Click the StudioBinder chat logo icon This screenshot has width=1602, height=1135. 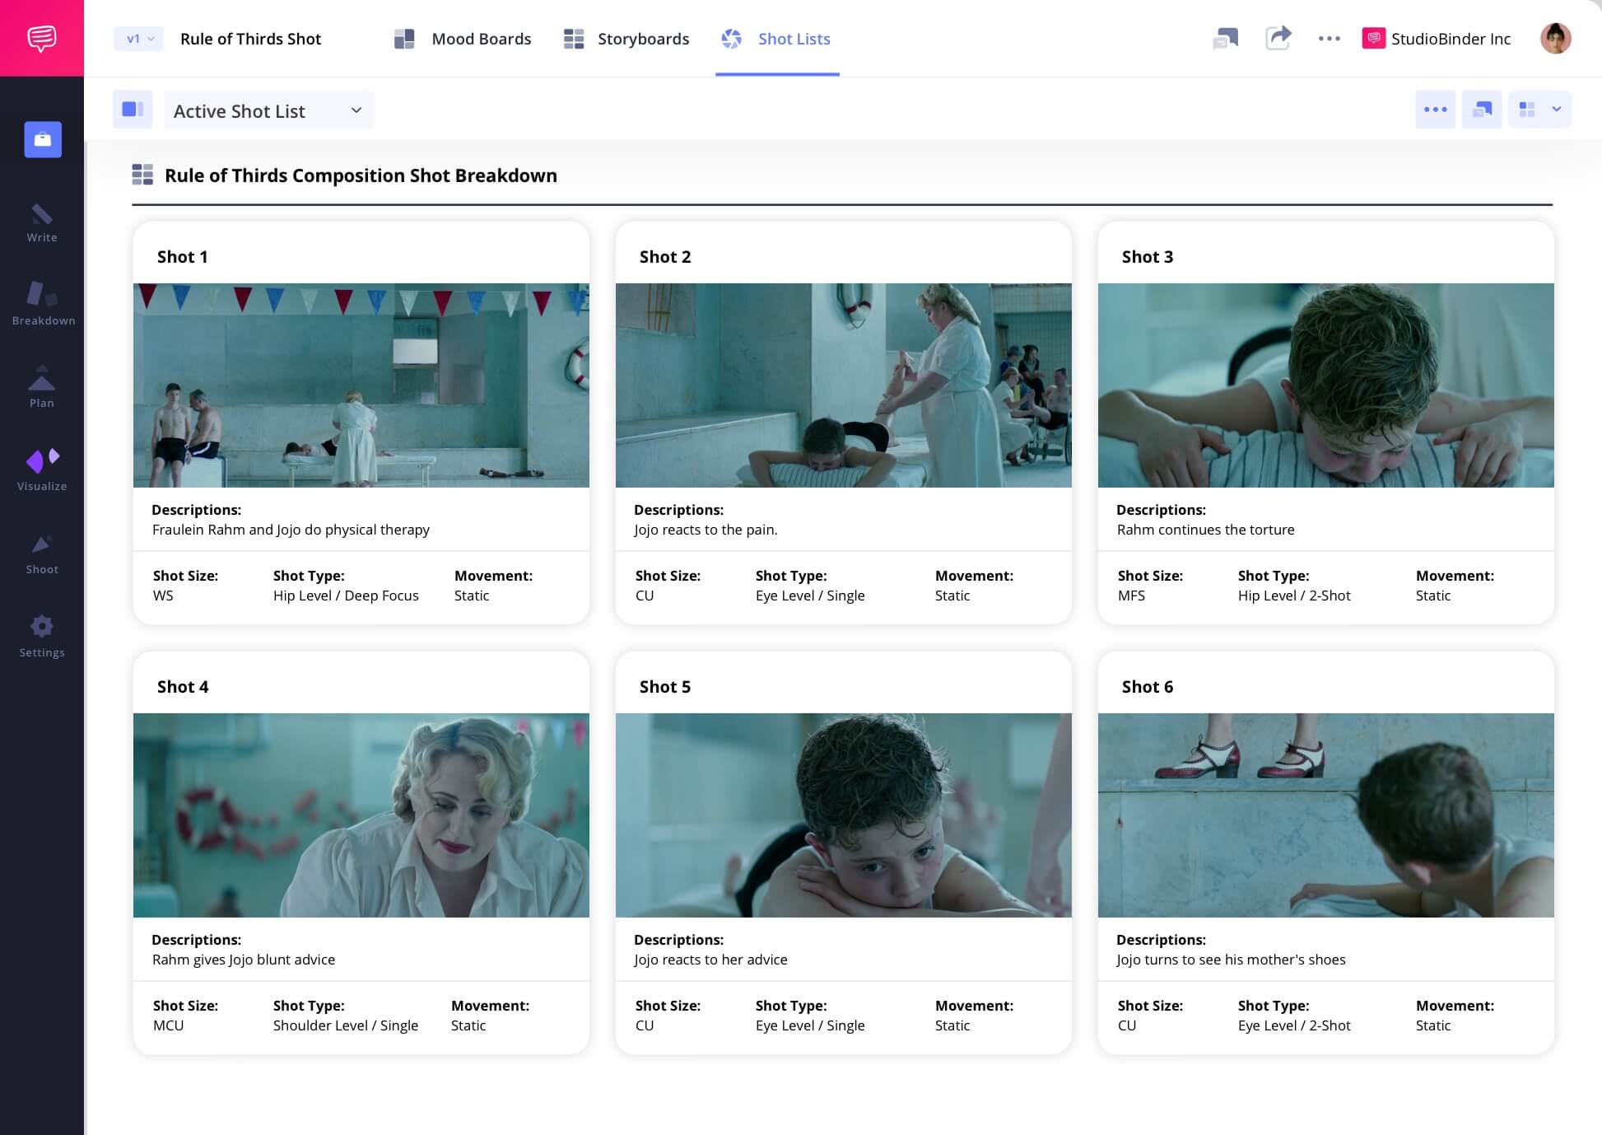point(41,38)
